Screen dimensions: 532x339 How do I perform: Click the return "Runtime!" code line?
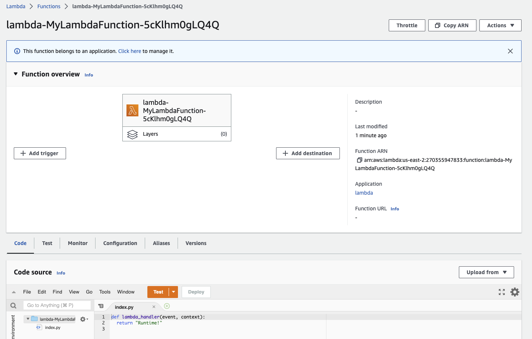(x=139, y=323)
